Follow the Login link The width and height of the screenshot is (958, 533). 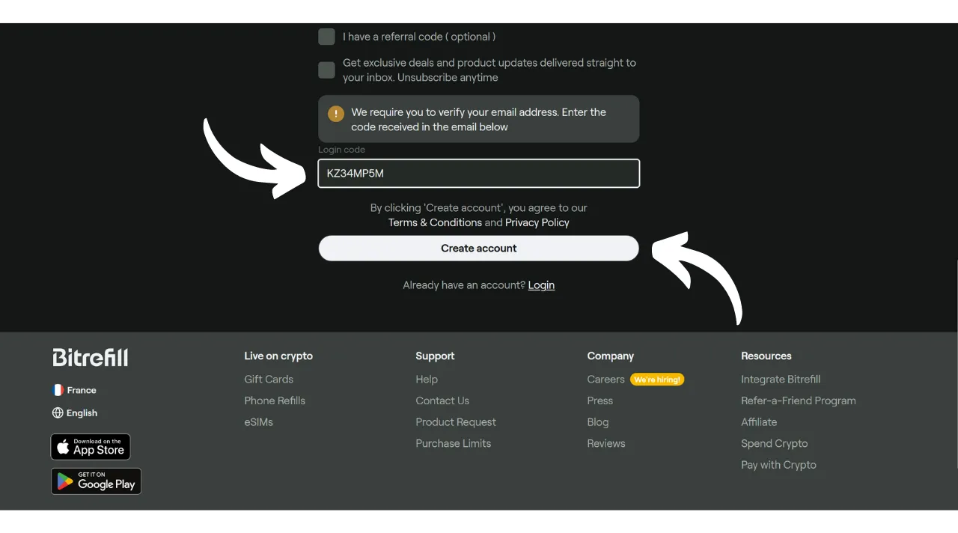(541, 285)
